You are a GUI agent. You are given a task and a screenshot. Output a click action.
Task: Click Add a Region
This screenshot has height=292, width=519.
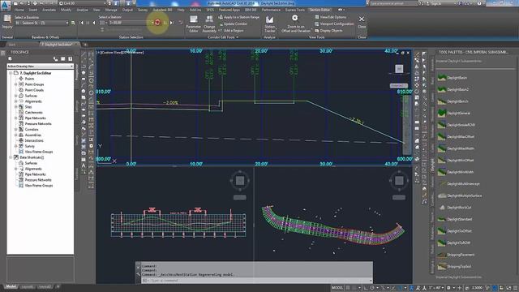[231, 31]
